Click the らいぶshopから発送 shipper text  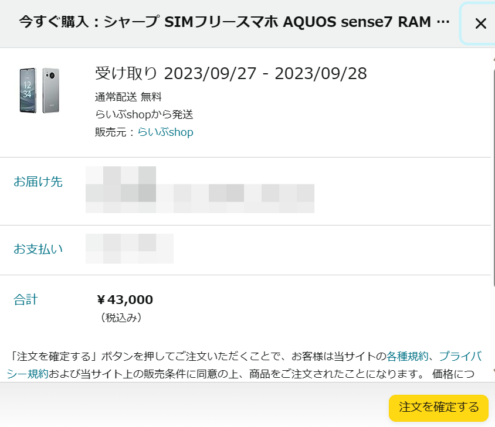click(144, 114)
